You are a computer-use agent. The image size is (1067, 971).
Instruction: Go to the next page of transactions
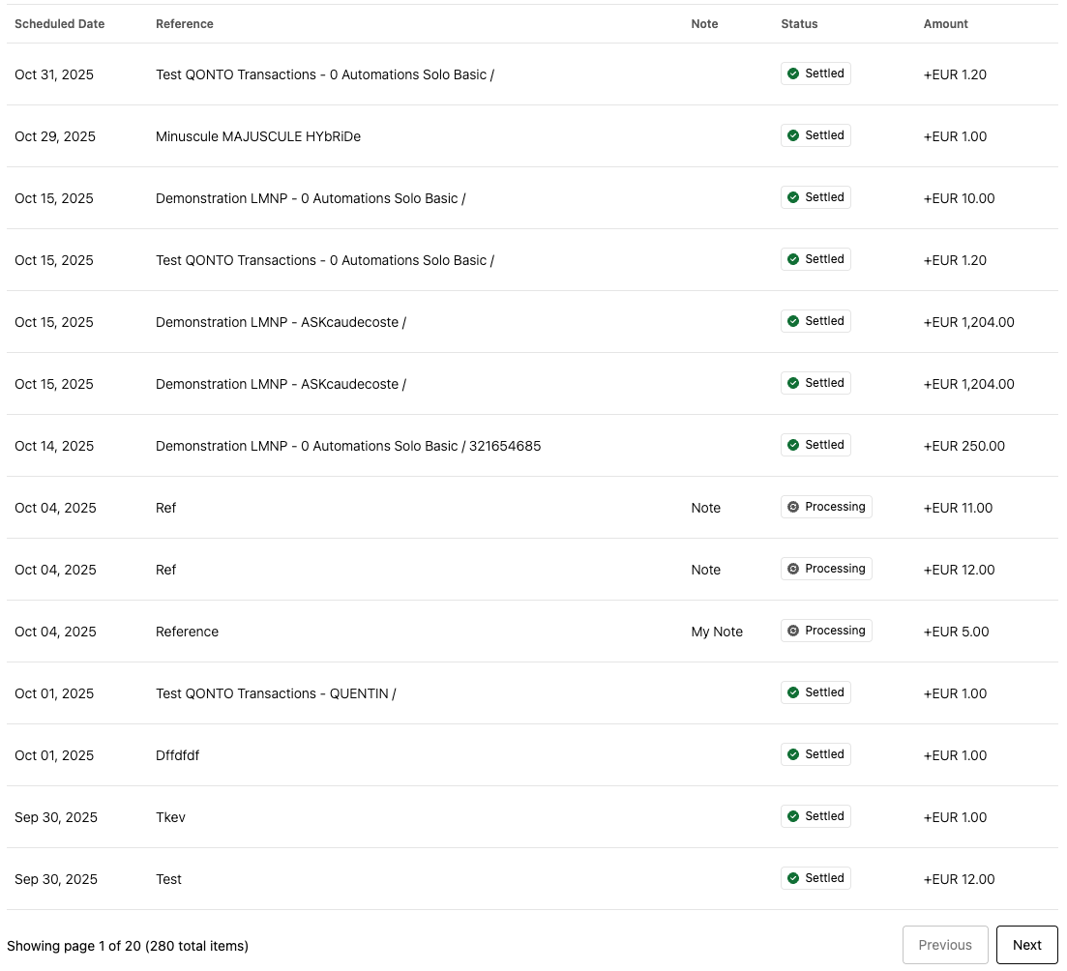[x=1026, y=945]
